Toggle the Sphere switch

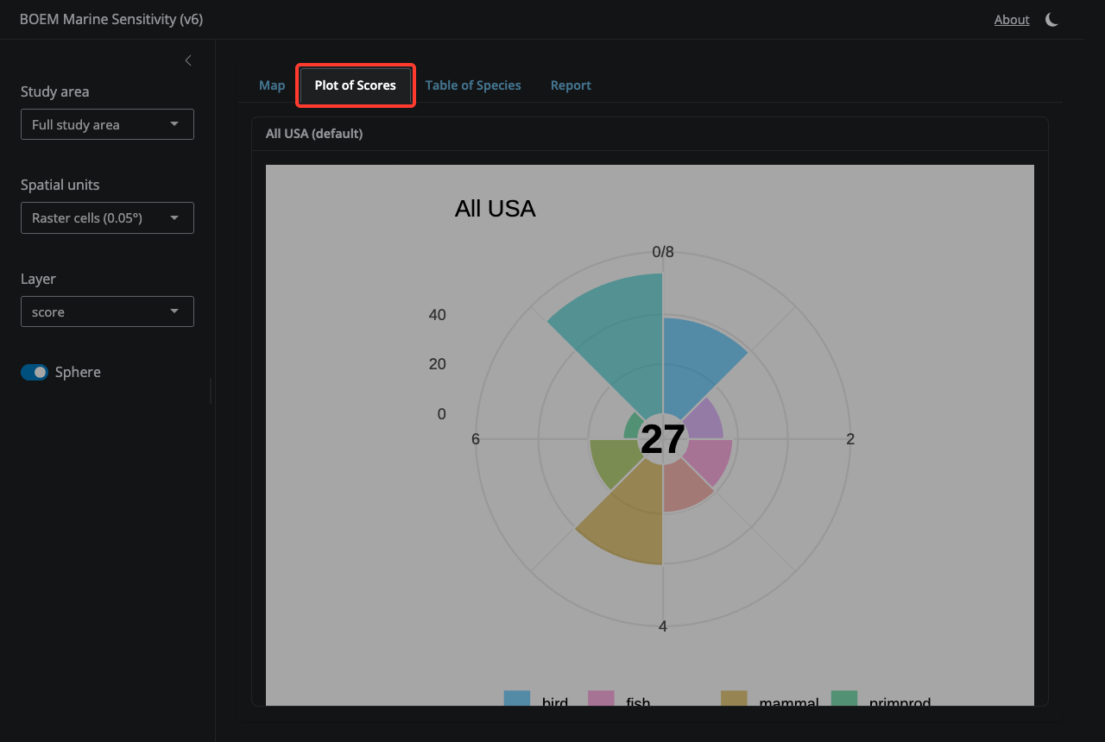[x=35, y=372]
